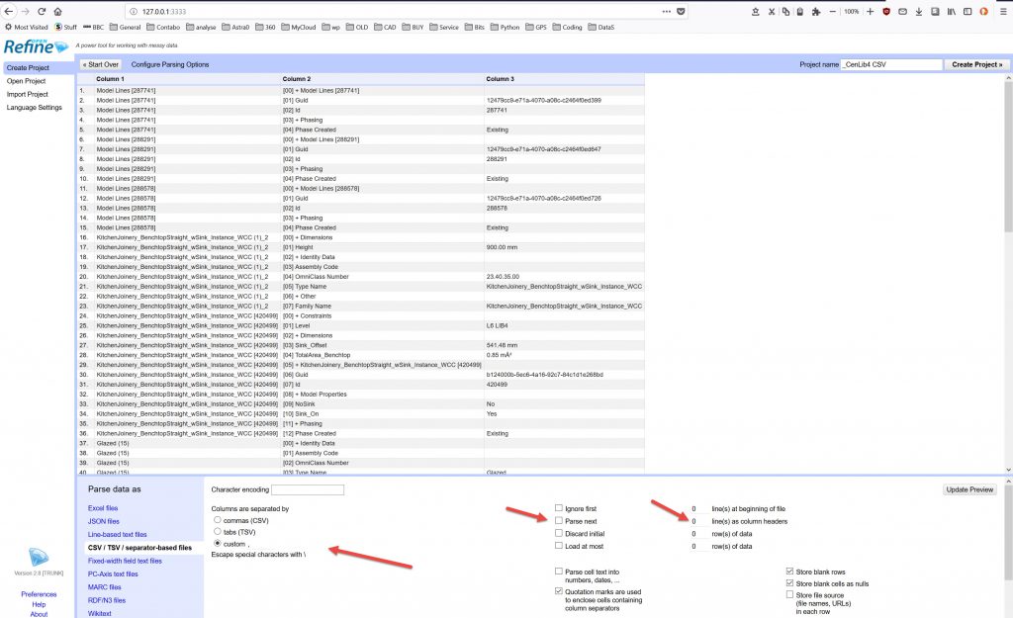Select the commas (CSV) radio option
The width and height of the screenshot is (1013, 618).
tap(217, 519)
